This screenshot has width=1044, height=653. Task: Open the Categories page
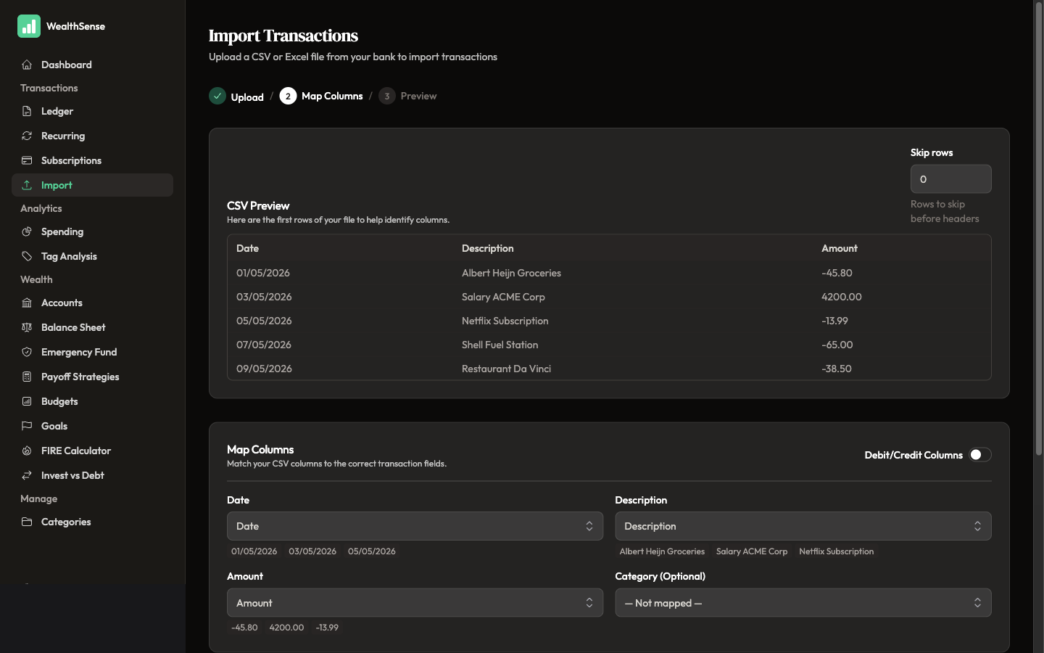(x=92, y=522)
